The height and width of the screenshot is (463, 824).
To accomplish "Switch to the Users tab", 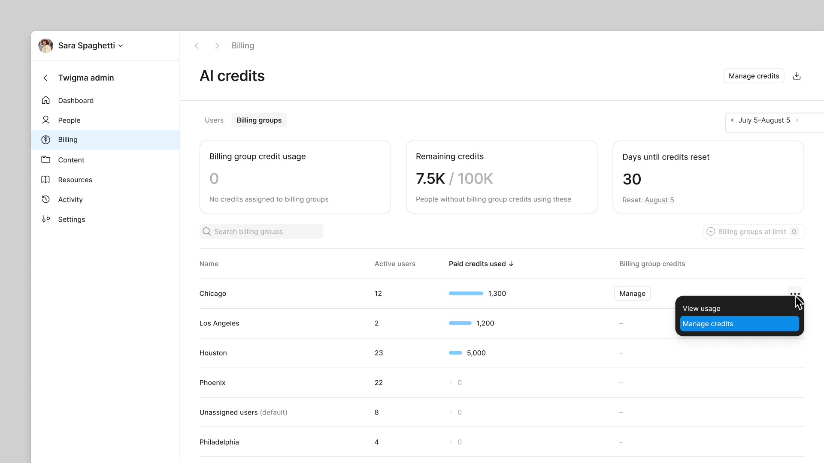I will click(x=214, y=120).
